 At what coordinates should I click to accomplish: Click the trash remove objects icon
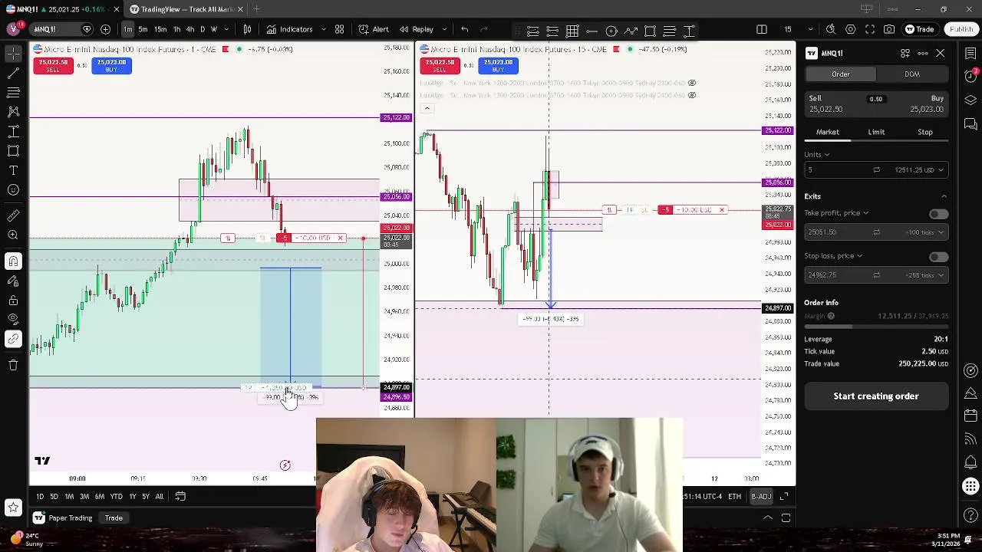point(13,365)
